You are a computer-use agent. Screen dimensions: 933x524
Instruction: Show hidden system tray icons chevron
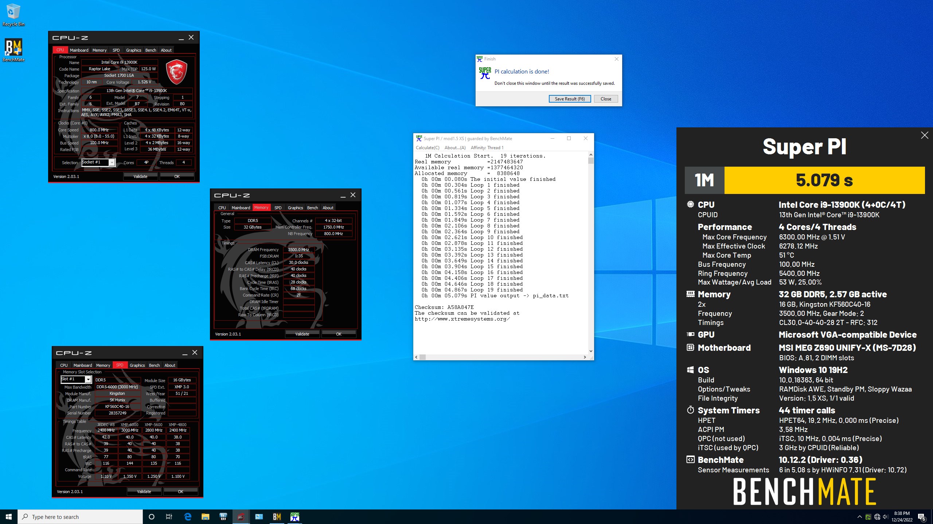point(859,517)
